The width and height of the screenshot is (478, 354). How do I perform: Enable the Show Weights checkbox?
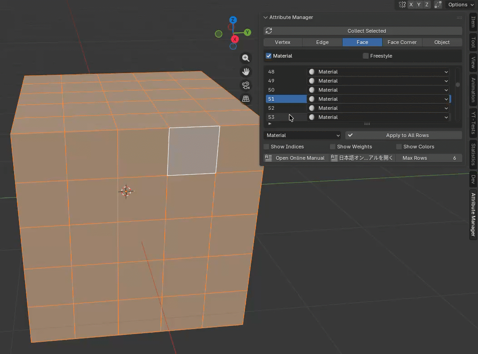coord(333,147)
